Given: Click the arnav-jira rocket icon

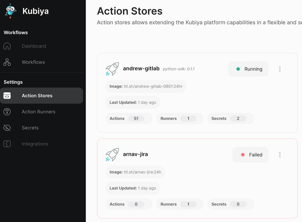Looking at the screenshot, I should pos(112,154).
